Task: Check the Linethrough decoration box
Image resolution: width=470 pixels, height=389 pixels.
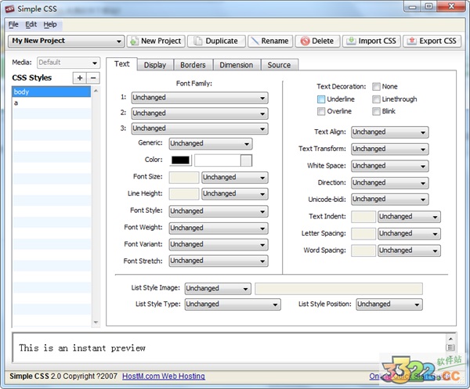Action: click(377, 99)
